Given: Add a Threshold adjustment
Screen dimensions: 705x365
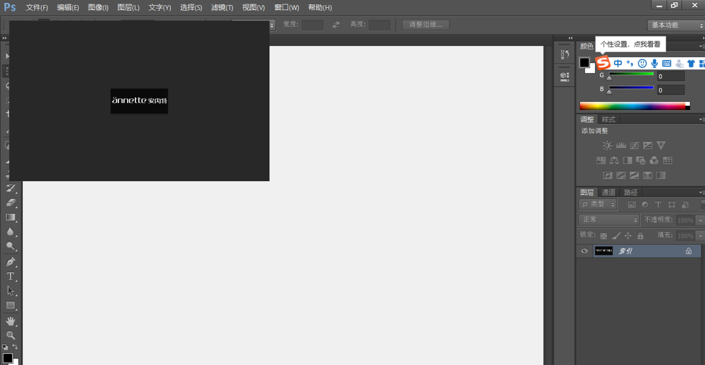Looking at the screenshot, I should pos(634,175).
